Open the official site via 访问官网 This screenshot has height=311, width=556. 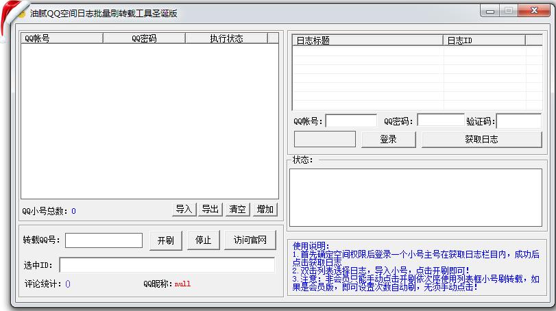pyautogui.click(x=250, y=240)
